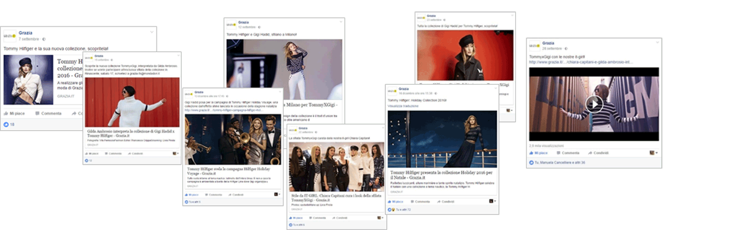Click Mi piace on Chiara Capitani post

coord(295,218)
